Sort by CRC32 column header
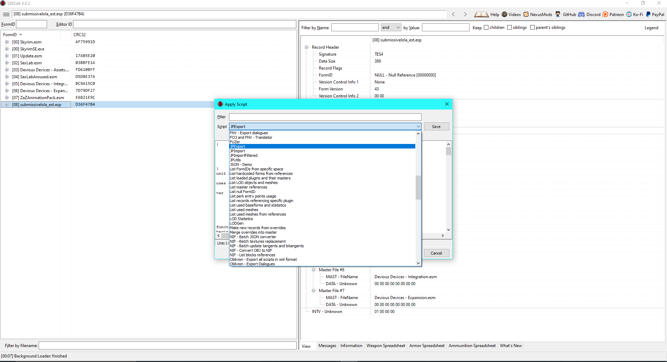 tap(184, 35)
